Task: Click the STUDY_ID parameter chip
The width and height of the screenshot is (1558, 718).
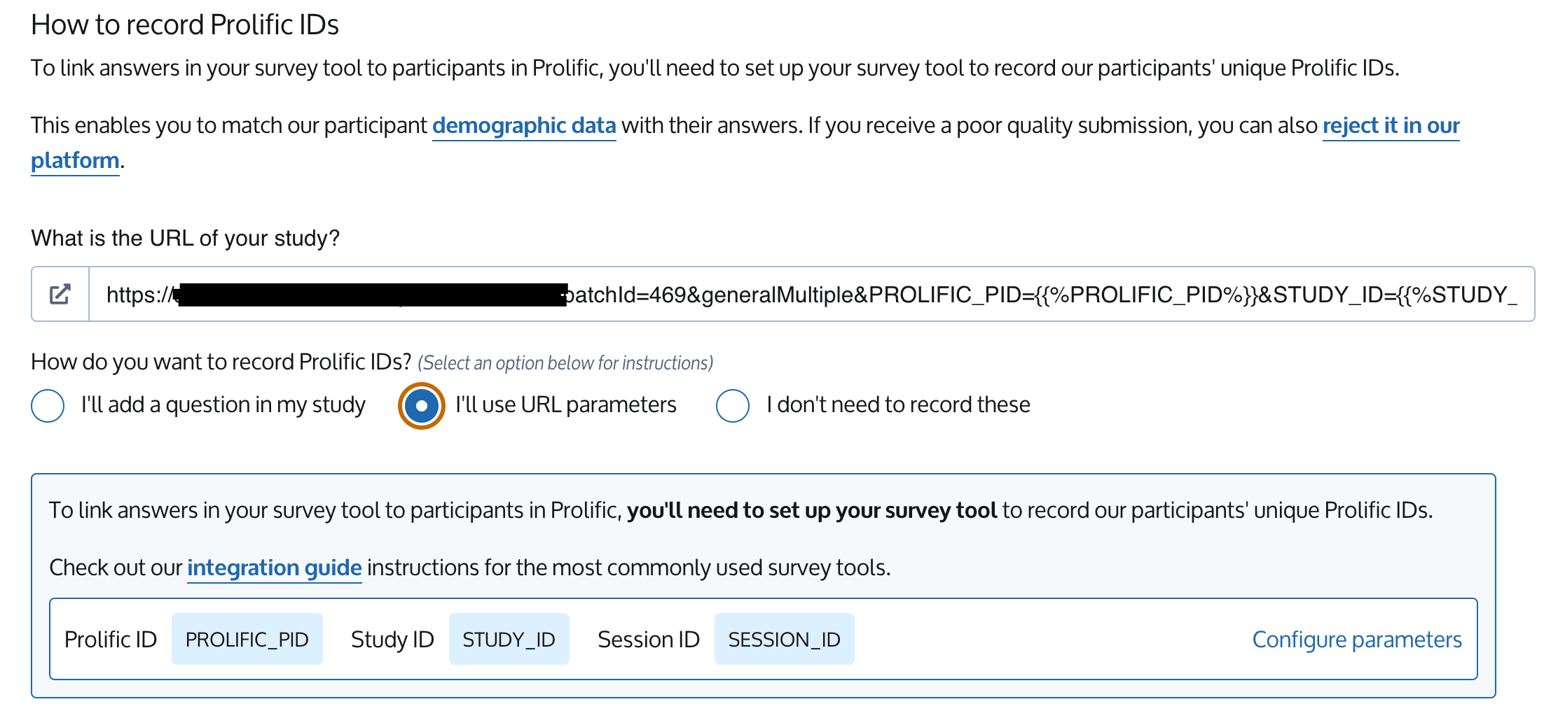Action: coord(509,639)
